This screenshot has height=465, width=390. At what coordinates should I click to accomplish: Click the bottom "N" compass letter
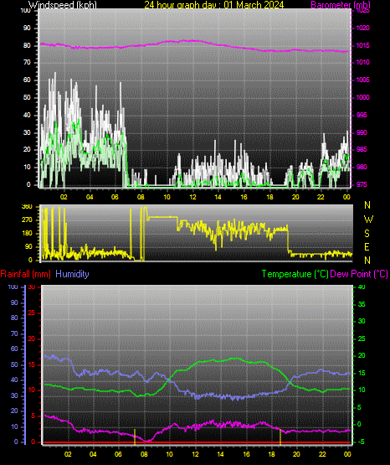(367, 261)
